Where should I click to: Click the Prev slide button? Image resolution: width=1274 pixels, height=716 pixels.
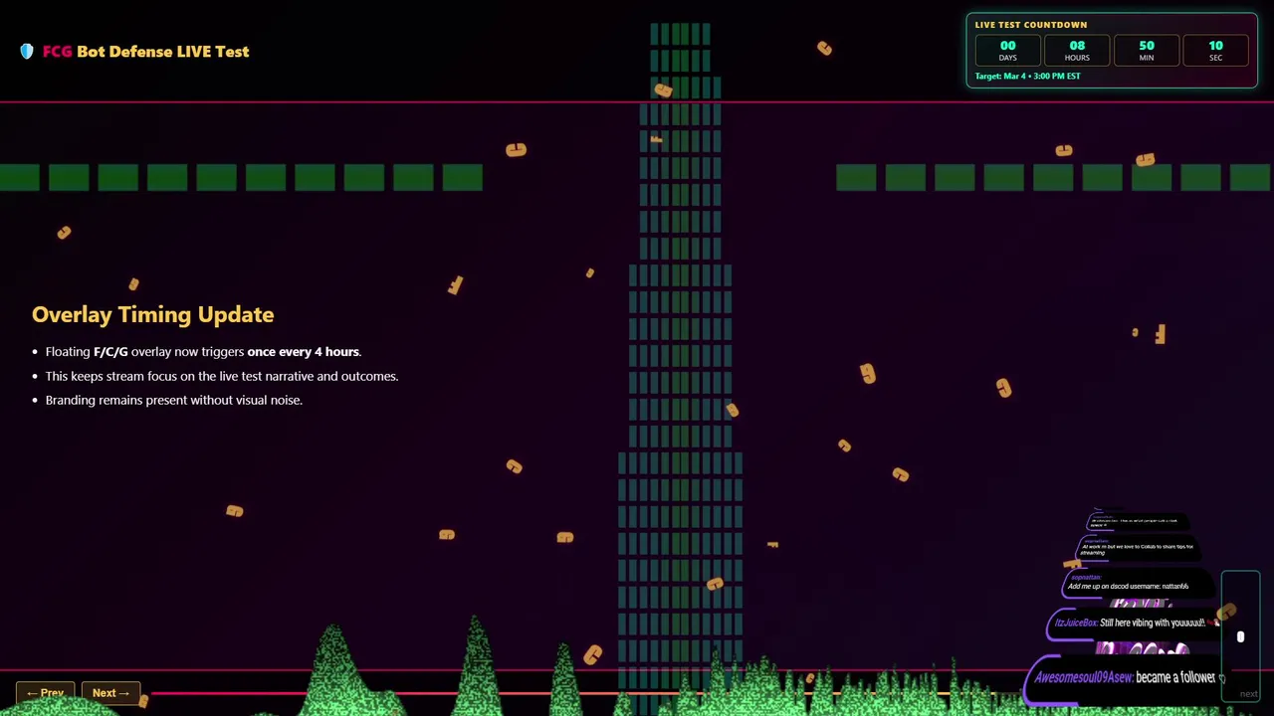pos(45,692)
